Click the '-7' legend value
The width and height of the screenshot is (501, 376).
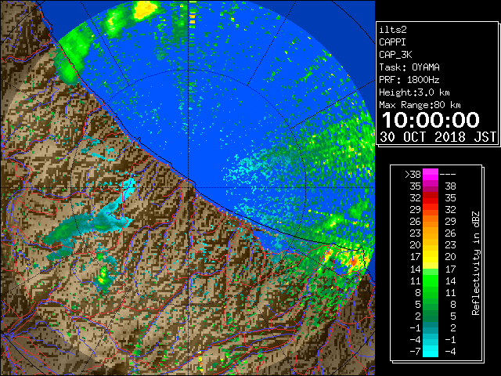[x=415, y=351]
